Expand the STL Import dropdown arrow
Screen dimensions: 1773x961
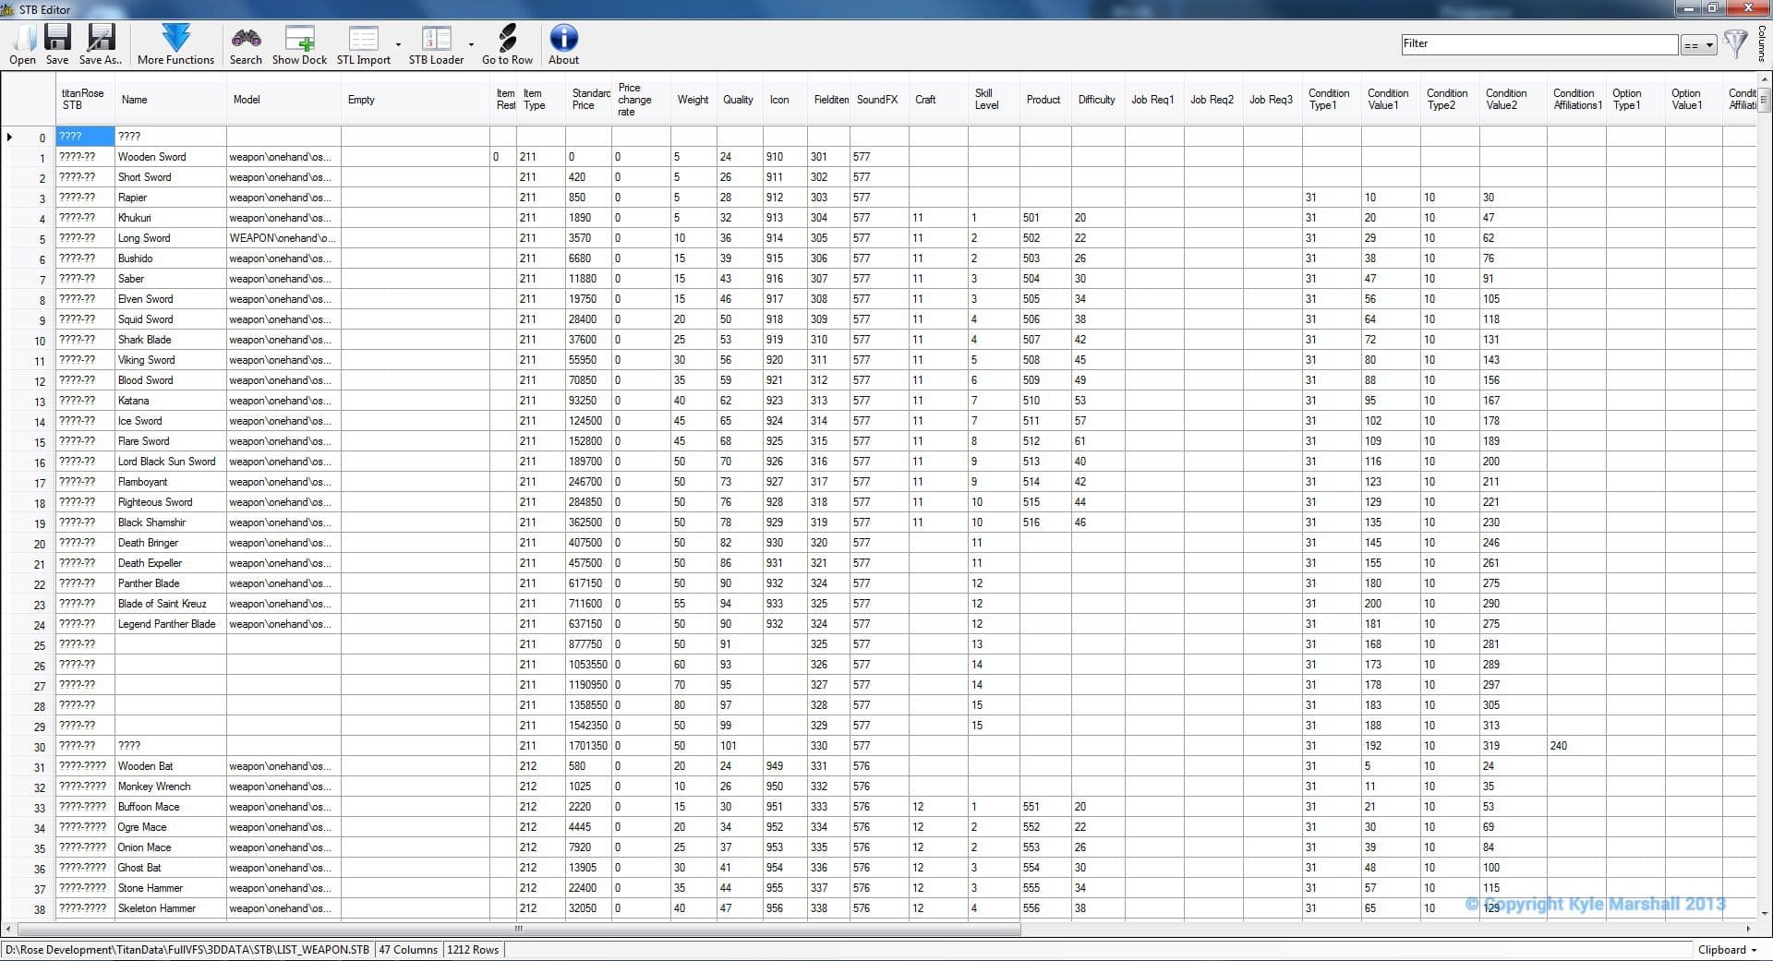[399, 44]
